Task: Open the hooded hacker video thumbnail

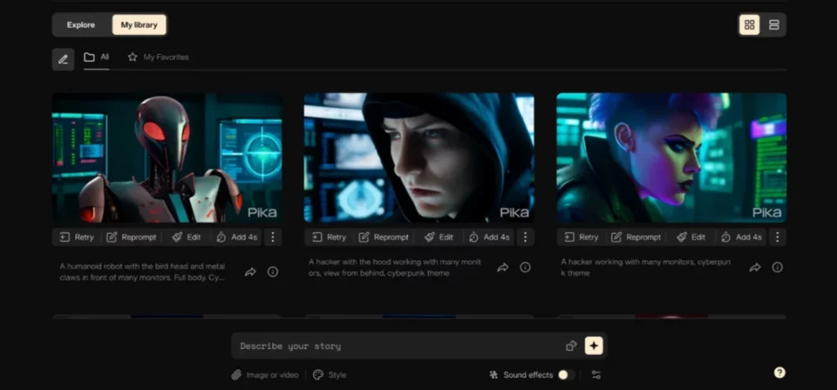Action: (x=419, y=158)
